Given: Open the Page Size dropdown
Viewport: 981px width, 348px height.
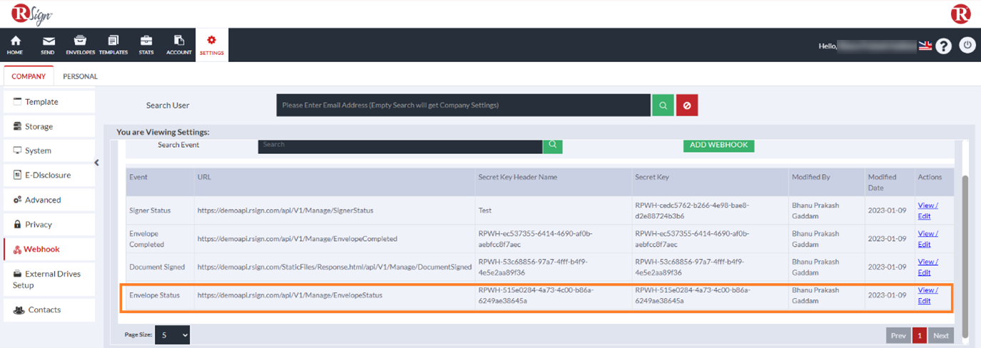Looking at the screenshot, I should pyautogui.click(x=173, y=334).
